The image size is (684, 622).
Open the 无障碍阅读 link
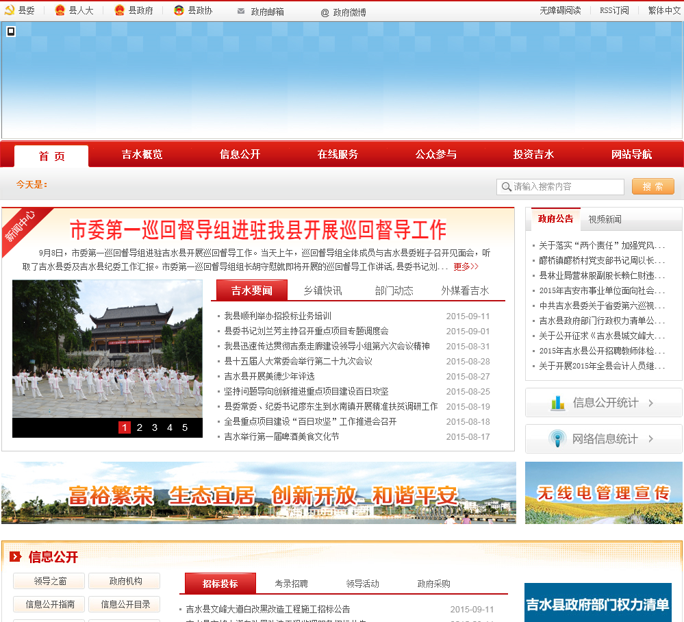click(x=560, y=10)
